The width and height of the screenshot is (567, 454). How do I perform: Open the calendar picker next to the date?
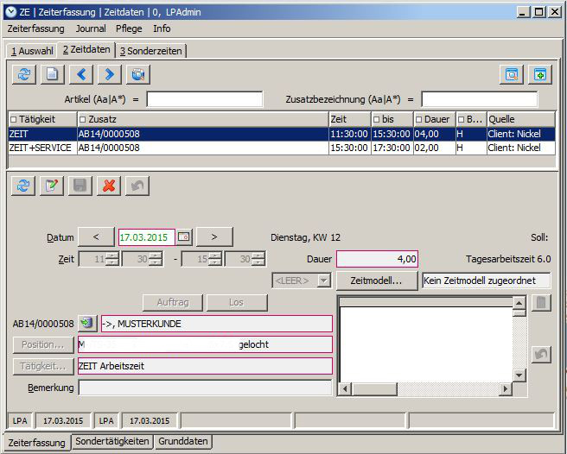tap(183, 236)
